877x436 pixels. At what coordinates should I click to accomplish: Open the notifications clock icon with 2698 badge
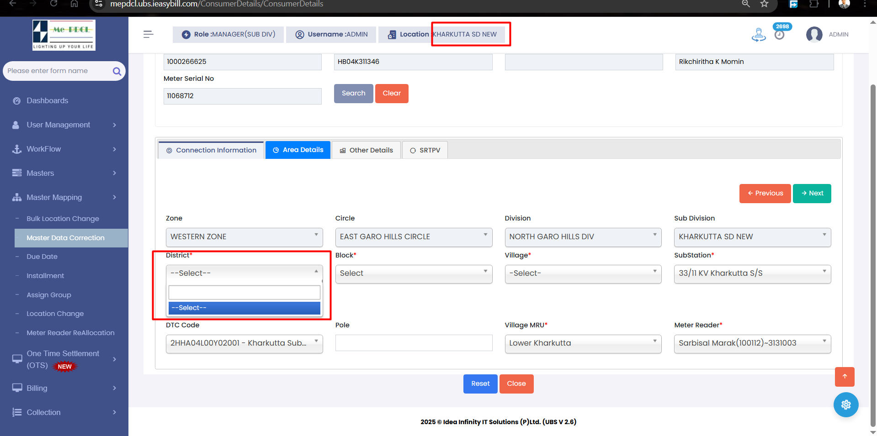click(x=780, y=35)
